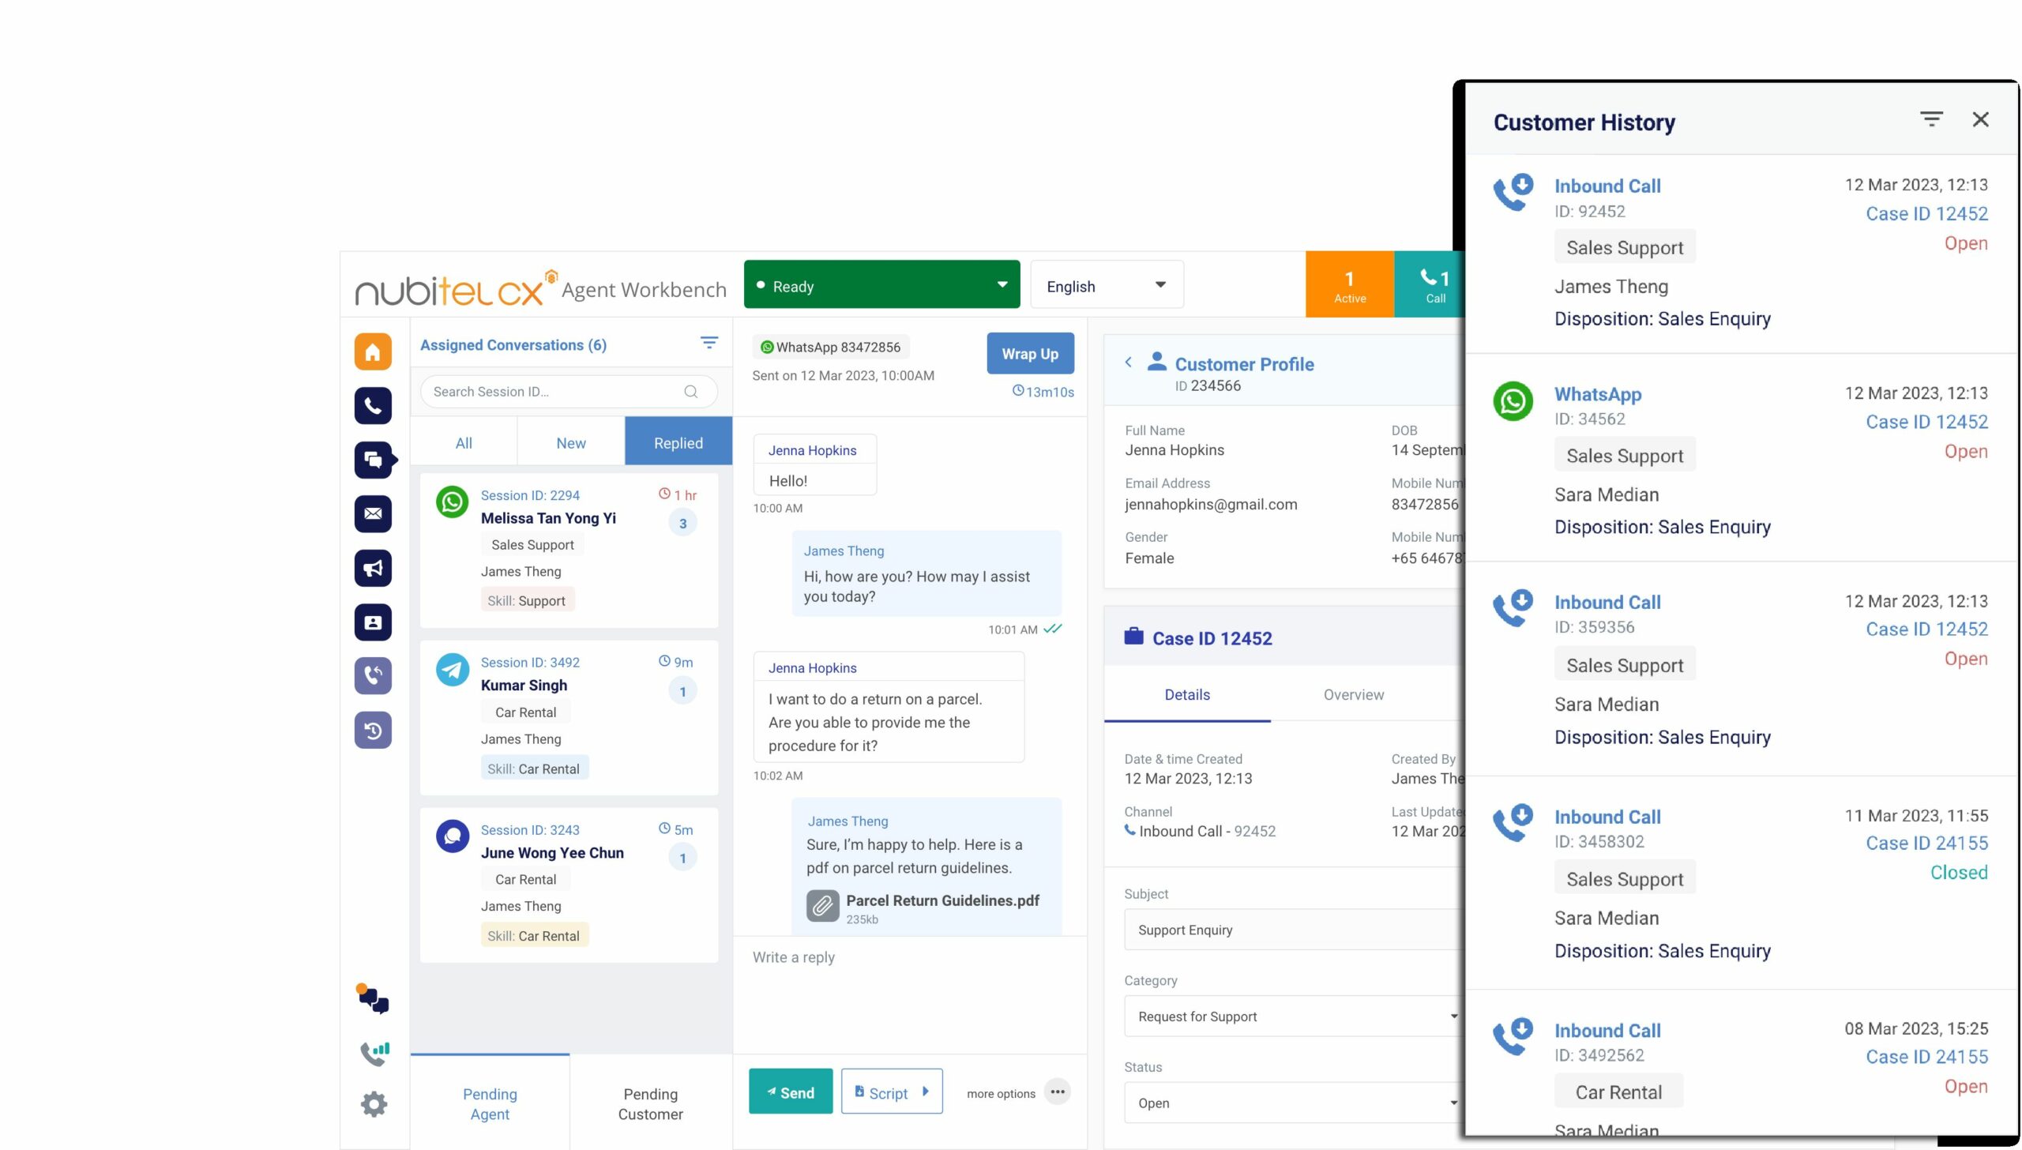The width and height of the screenshot is (2022, 1150).
Task: Expand the Category dropdown for Support Enquiry
Action: (1454, 1015)
